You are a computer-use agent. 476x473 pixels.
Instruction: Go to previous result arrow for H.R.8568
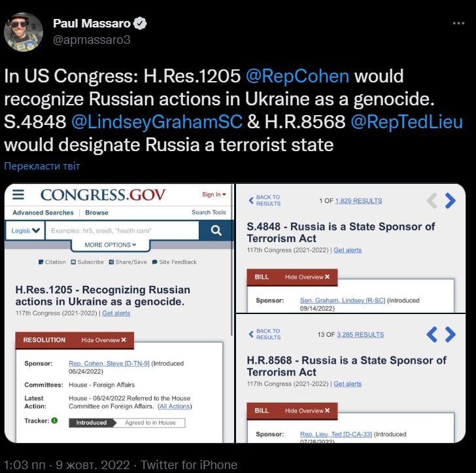[x=432, y=334]
